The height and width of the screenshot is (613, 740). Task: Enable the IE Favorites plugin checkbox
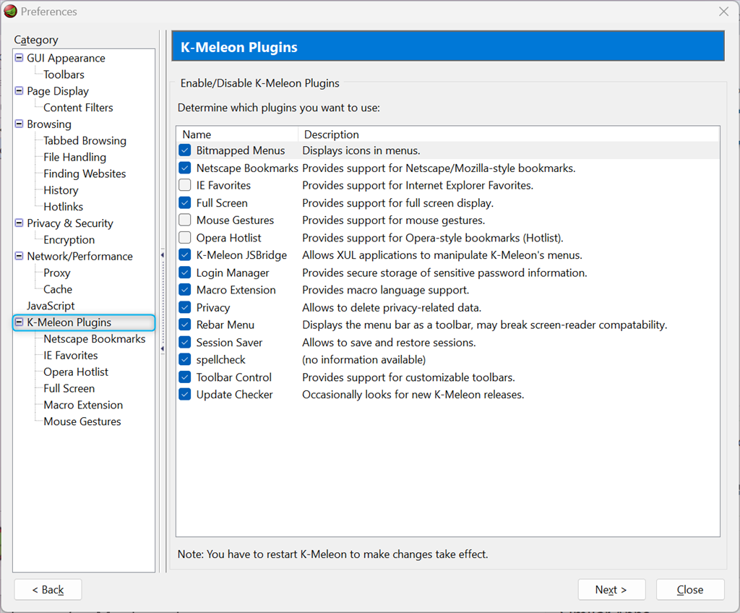185,185
